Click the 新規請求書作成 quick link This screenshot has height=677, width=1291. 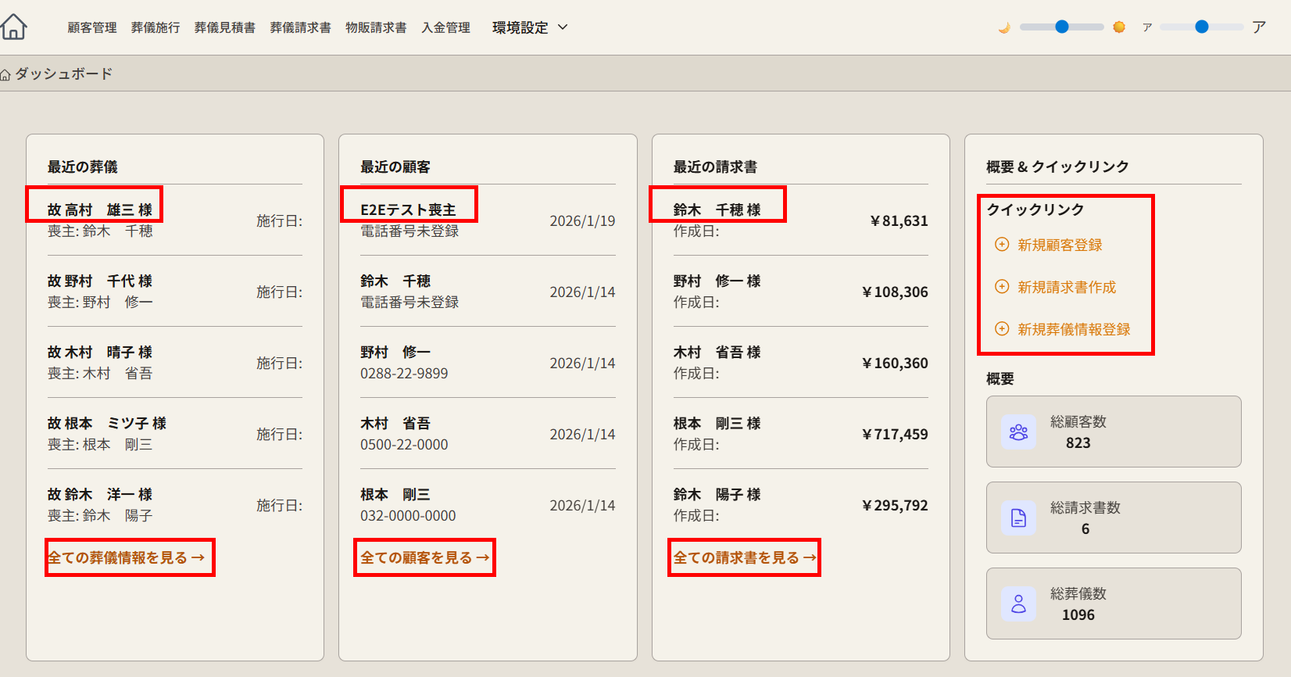(x=1066, y=287)
